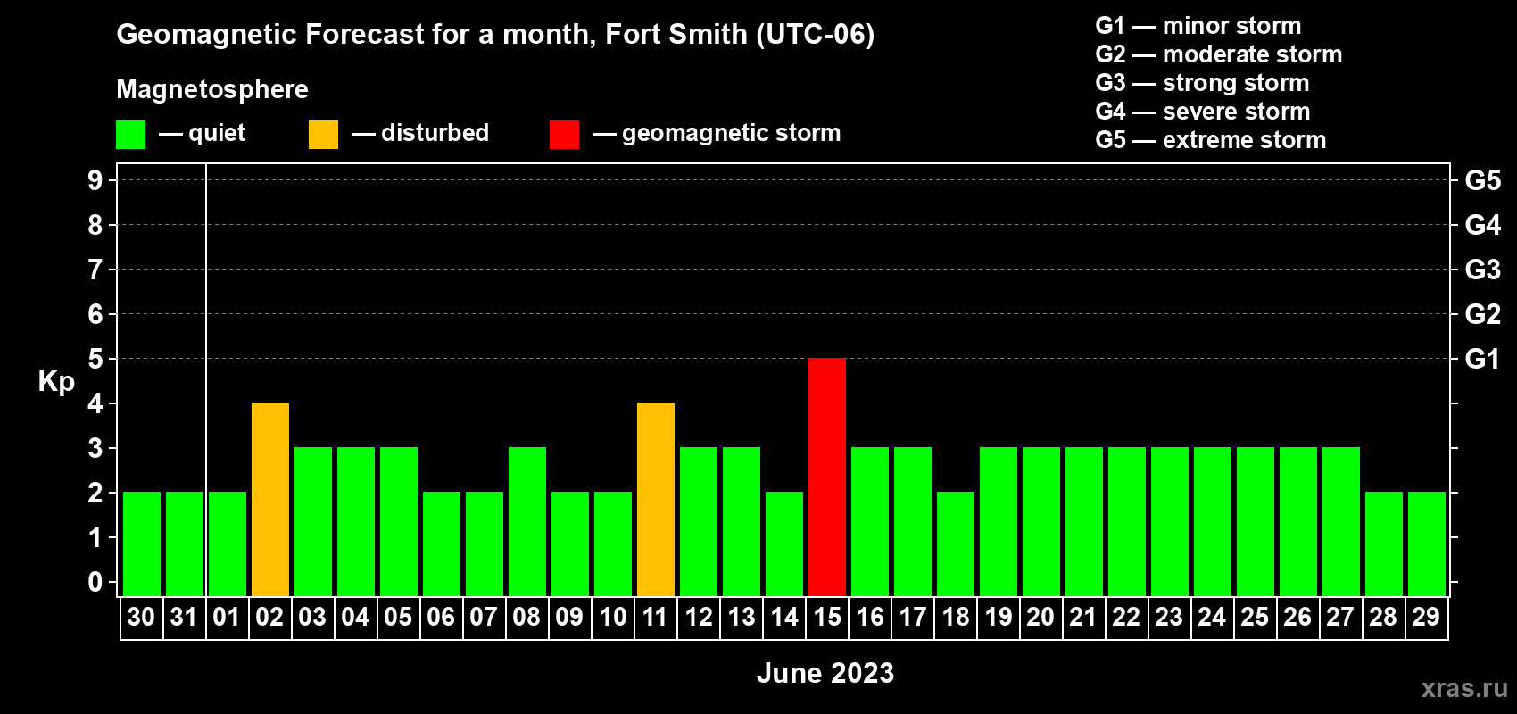
Task: Click the green quiet legend swatch
Action: 130,135
